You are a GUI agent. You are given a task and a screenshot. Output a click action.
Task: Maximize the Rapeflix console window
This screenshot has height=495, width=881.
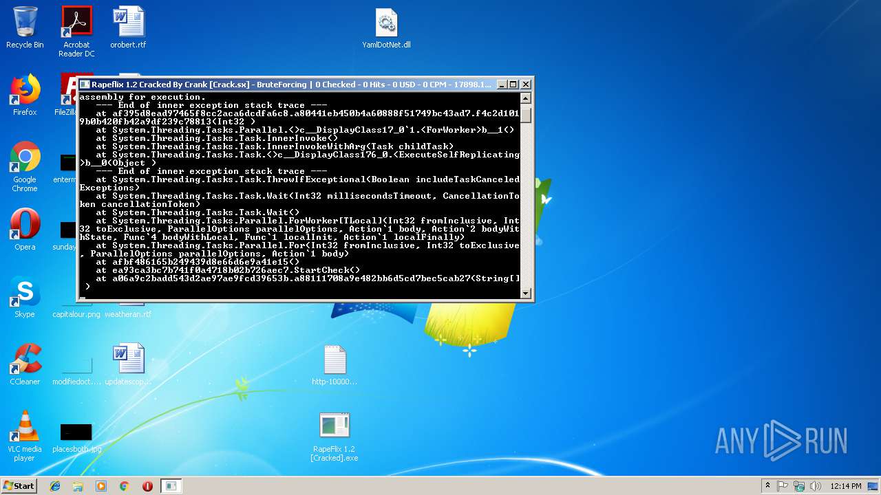[x=513, y=85]
